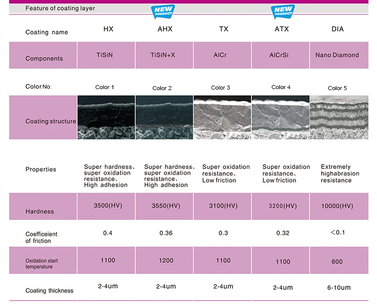The image size is (377, 306).
Task: Click TX properties description text
Action: [x=226, y=174]
